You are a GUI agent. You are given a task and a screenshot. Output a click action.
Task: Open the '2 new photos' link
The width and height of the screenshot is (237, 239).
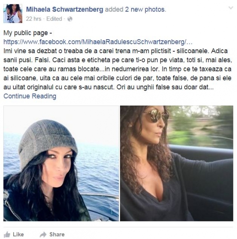(145, 9)
